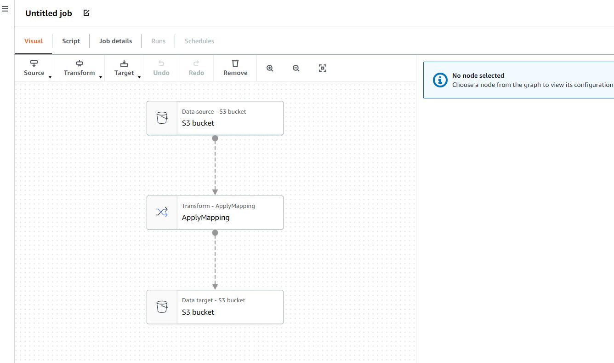The image size is (614, 363).
Task: Select the Data source S3 bucket node
Action: pyautogui.click(x=215, y=118)
